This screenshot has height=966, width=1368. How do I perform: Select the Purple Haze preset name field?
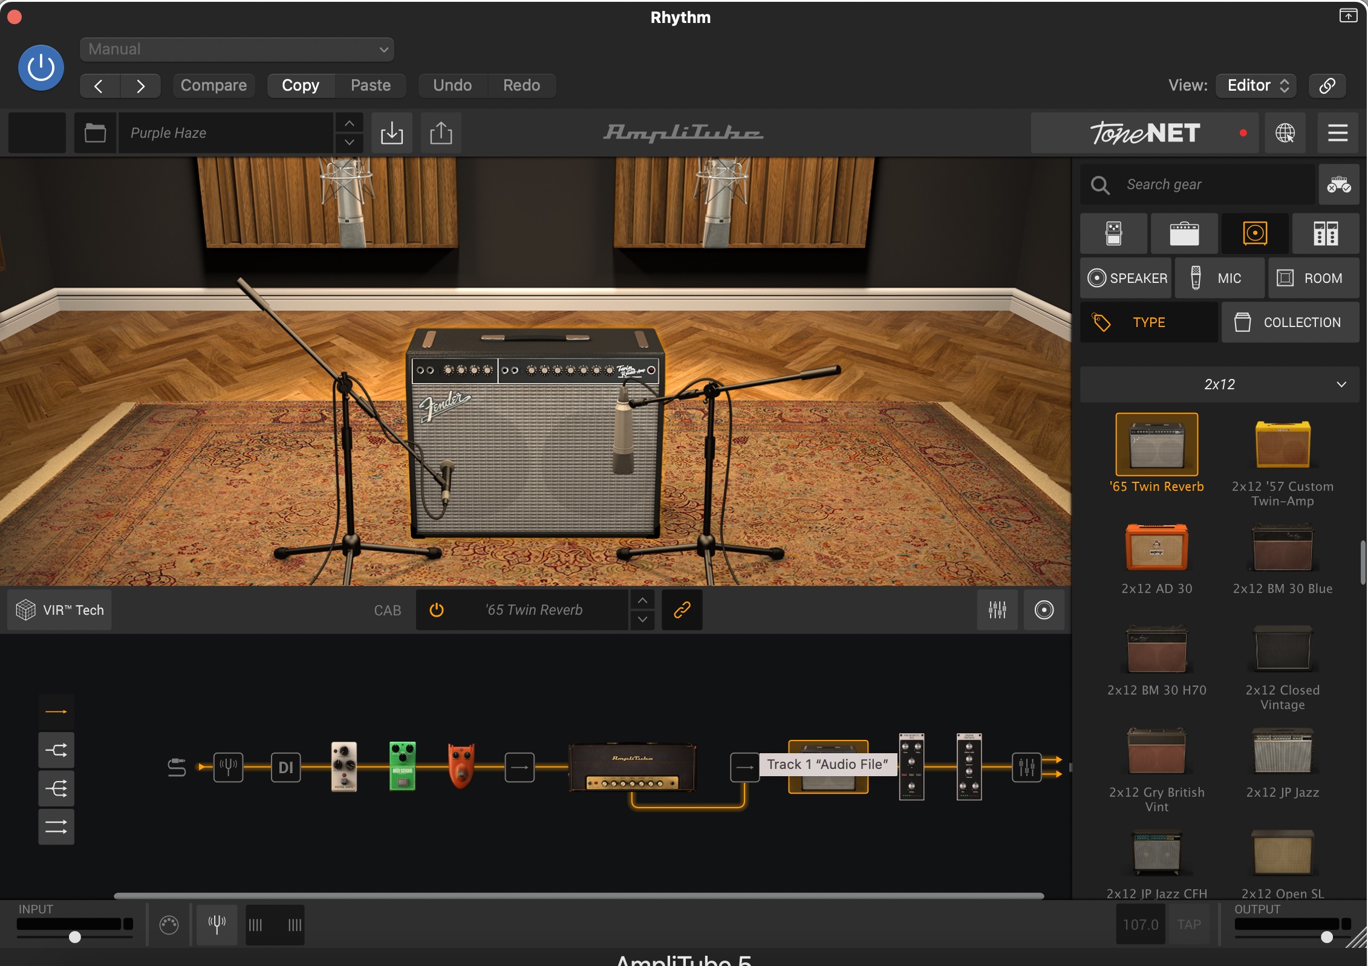[226, 132]
